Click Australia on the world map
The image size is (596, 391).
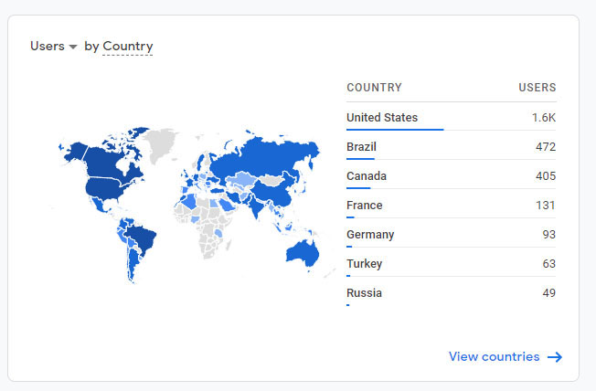coord(303,251)
